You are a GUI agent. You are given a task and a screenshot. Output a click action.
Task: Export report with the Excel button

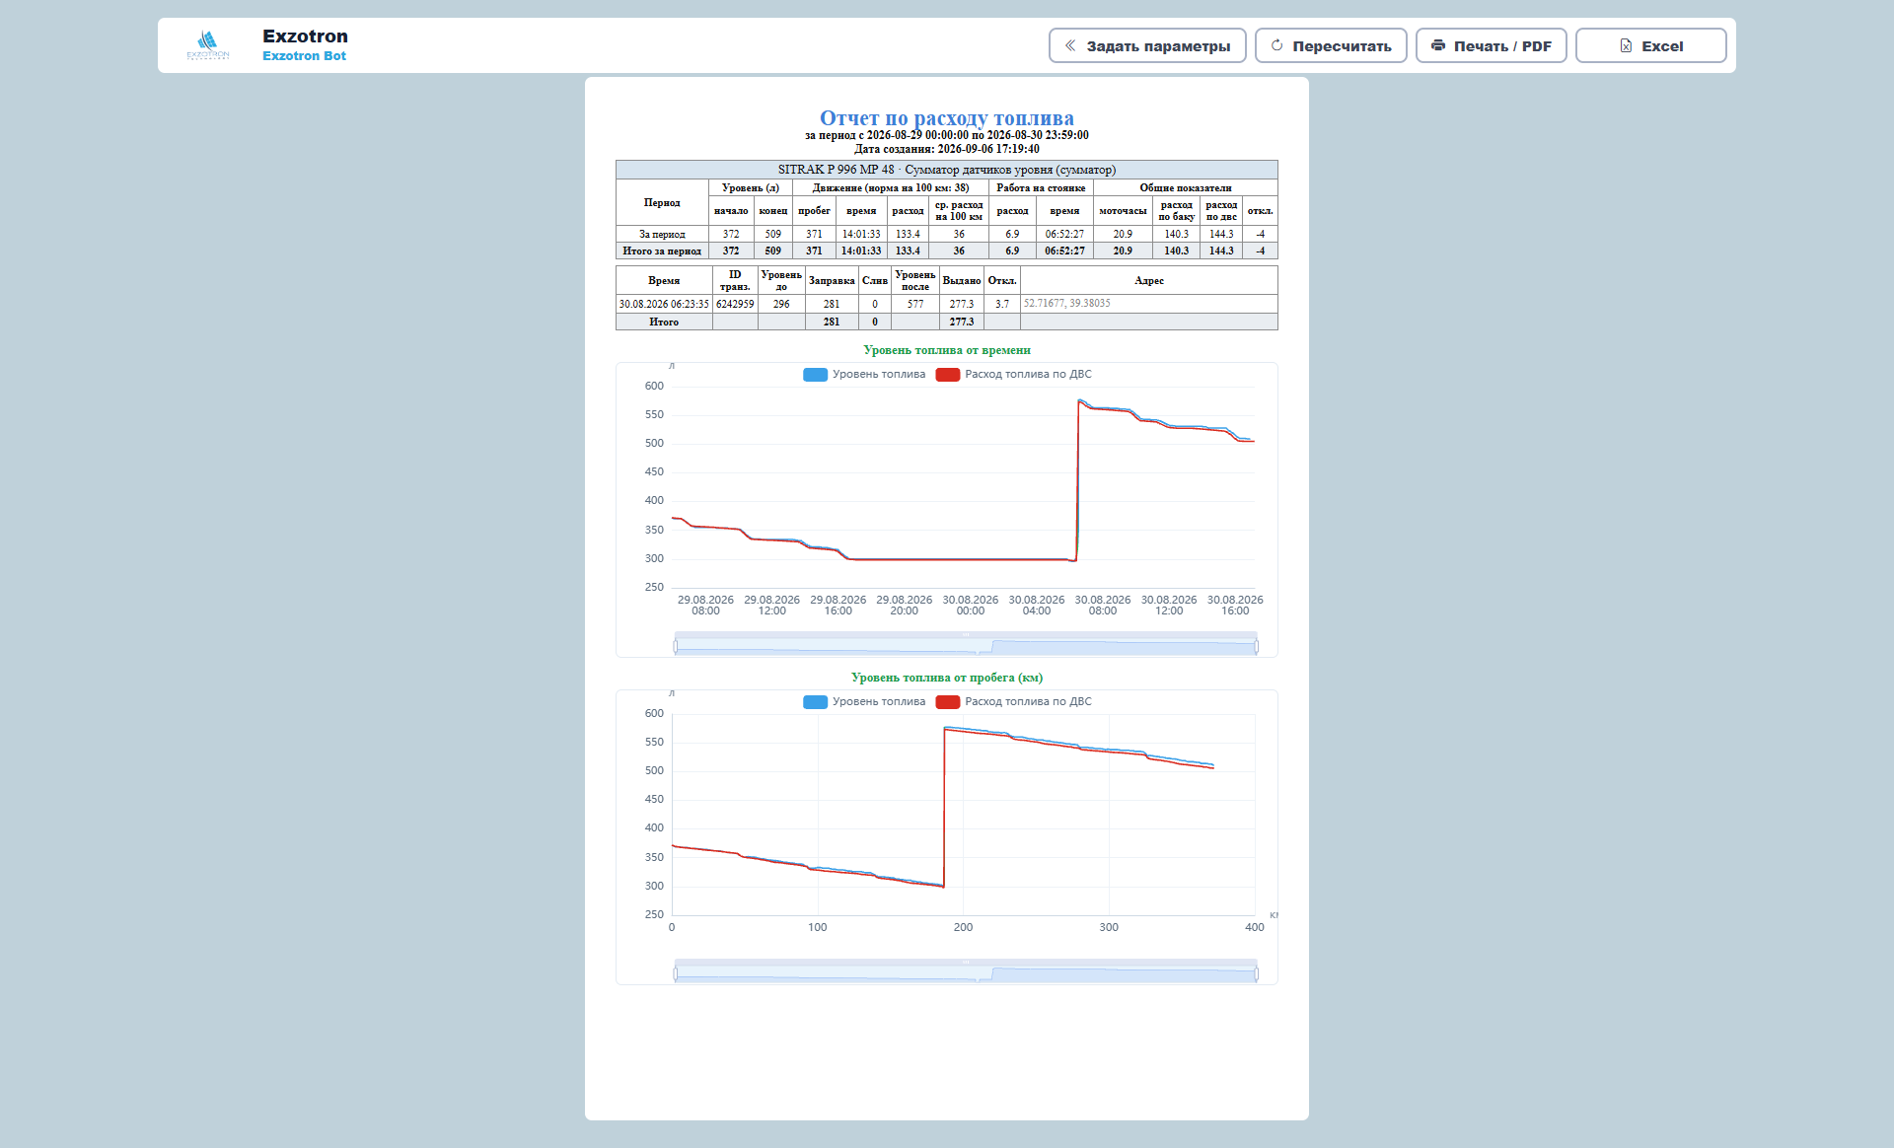coord(1650,45)
